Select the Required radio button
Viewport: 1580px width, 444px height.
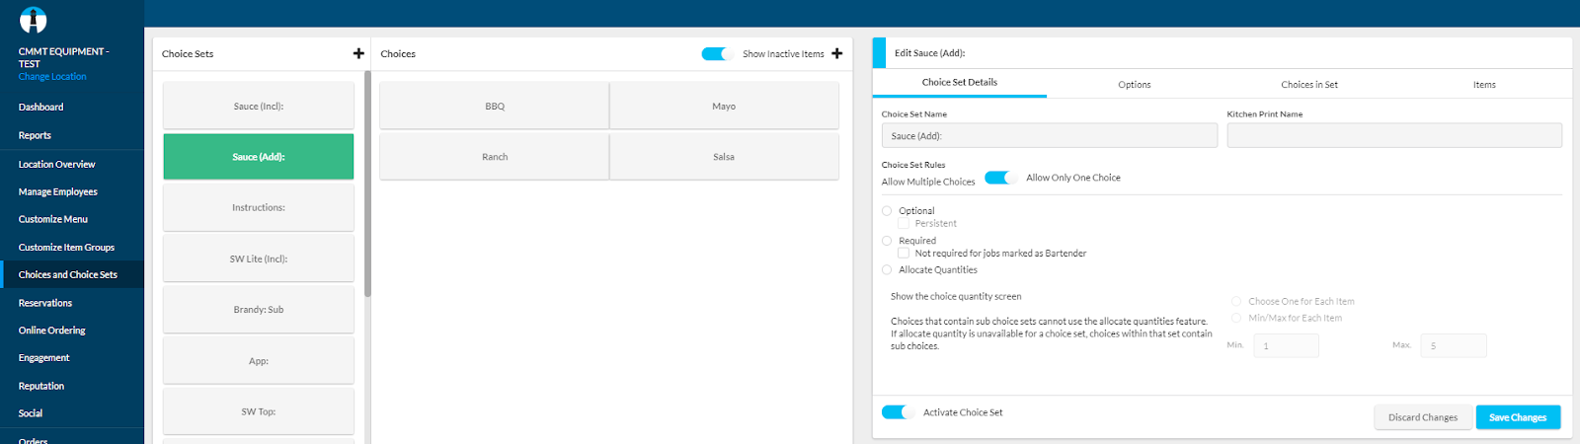coord(887,241)
